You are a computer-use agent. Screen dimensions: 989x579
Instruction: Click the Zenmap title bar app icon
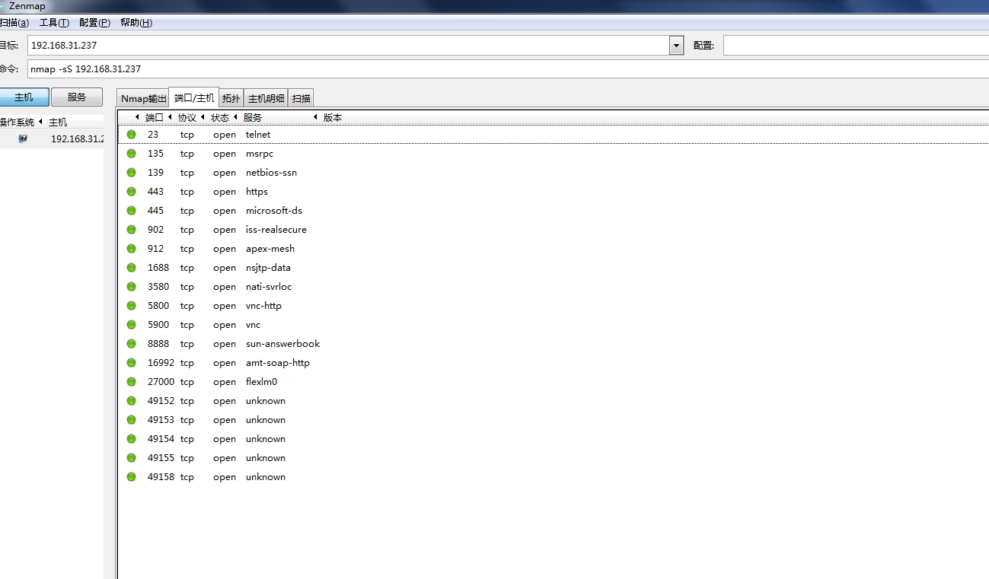tap(2, 6)
